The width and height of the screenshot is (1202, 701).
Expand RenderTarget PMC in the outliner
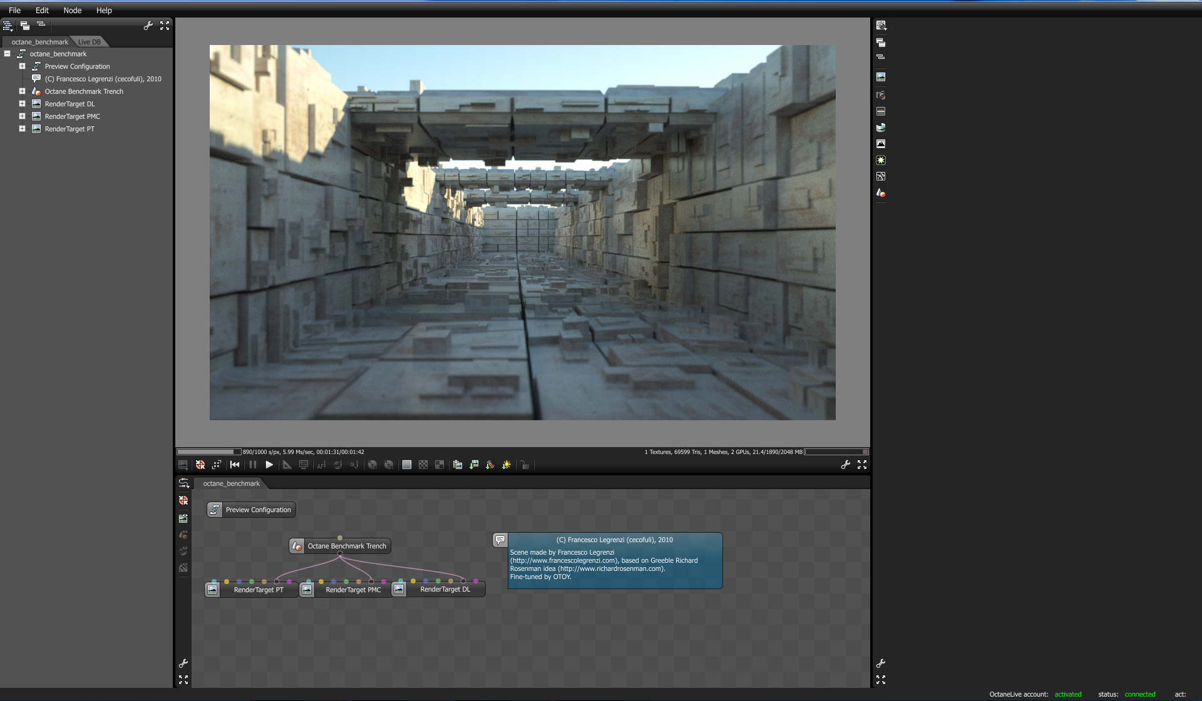click(x=22, y=116)
